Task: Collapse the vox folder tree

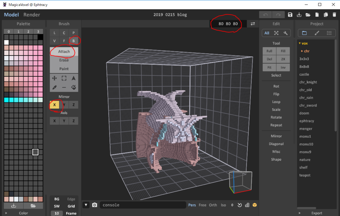Action: coord(300,43)
